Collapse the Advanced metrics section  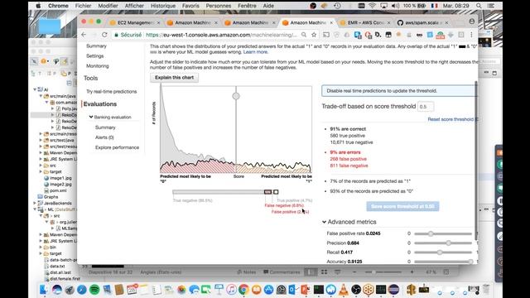324,222
